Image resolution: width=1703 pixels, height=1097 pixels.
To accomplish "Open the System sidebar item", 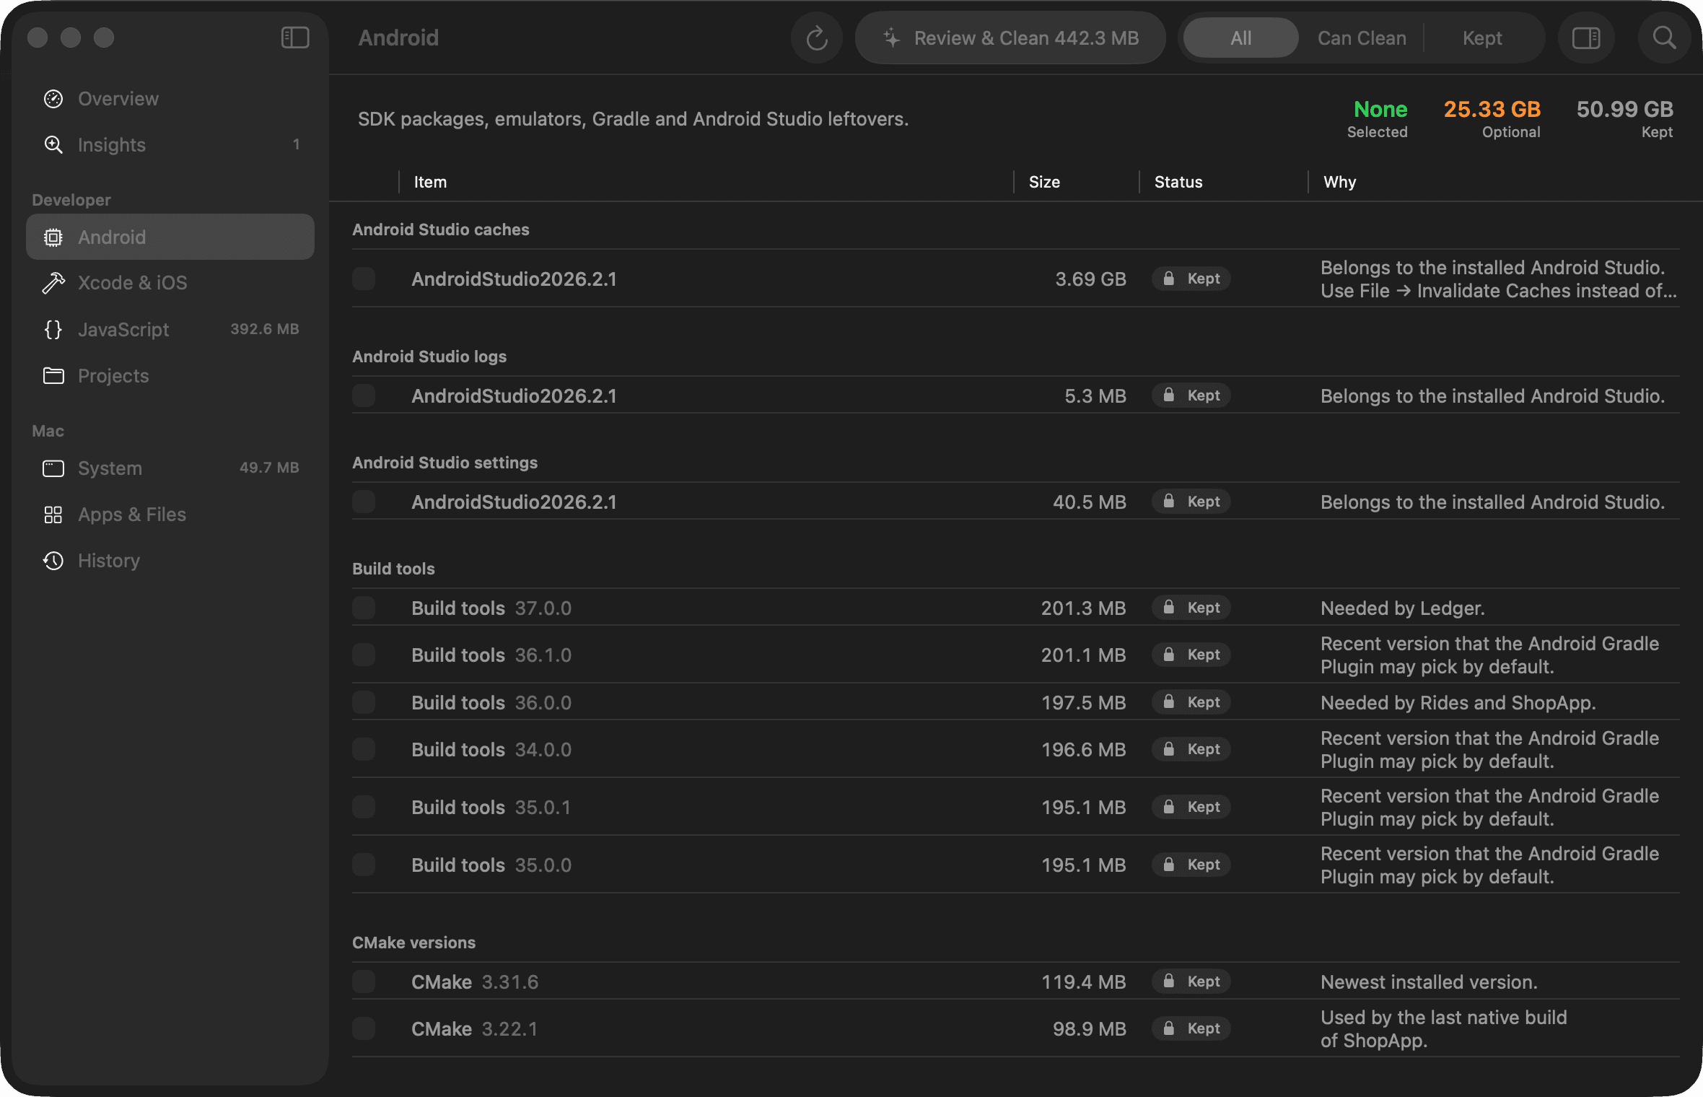I will pyautogui.click(x=170, y=468).
